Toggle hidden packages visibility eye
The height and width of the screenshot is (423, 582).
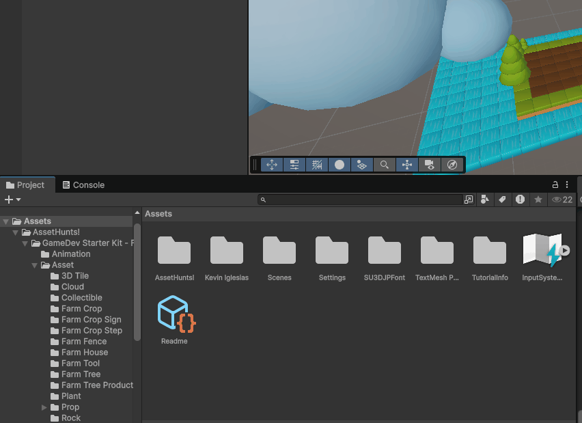coord(562,200)
